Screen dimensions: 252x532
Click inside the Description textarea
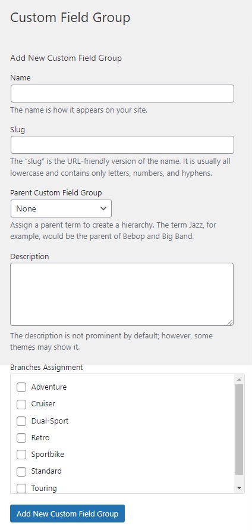click(x=122, y=294)
